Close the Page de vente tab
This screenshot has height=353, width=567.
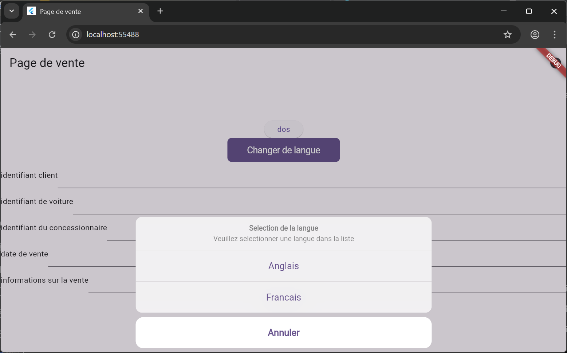141,11
